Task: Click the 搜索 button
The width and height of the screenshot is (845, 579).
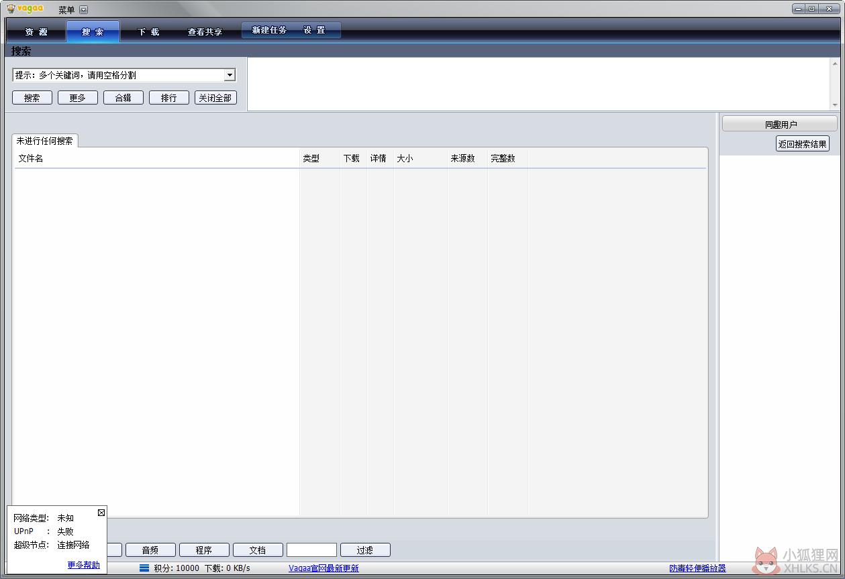Action: (32, 98)
